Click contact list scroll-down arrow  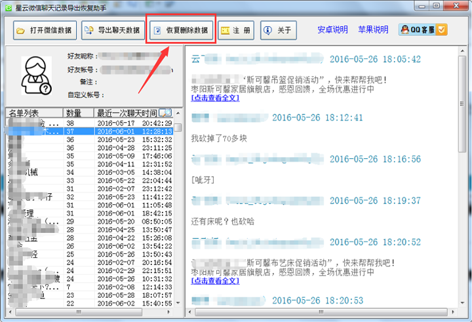point(178,303)
